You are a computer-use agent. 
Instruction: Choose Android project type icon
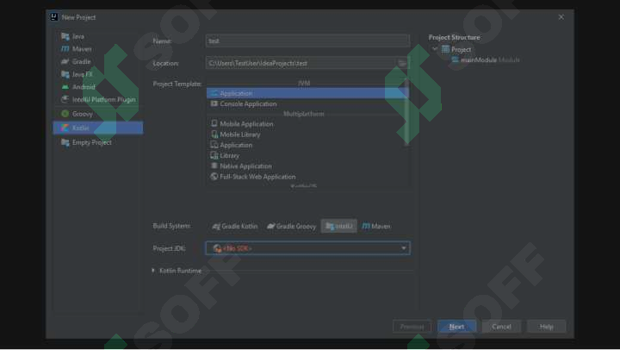click(65, 87)
